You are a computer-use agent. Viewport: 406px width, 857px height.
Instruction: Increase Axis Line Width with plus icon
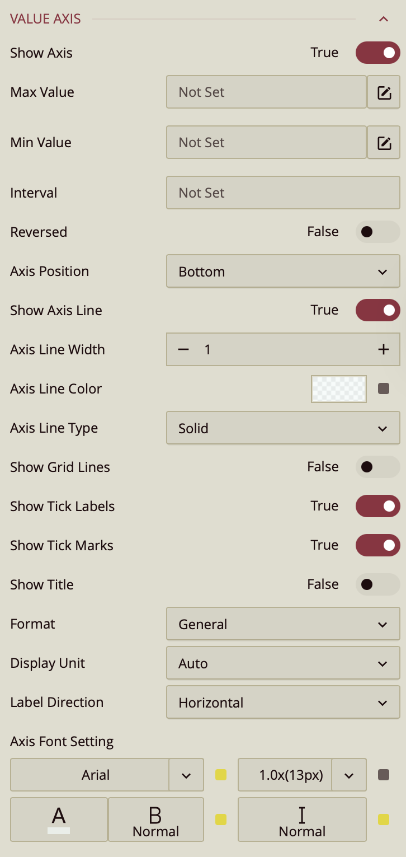(383, 350)
